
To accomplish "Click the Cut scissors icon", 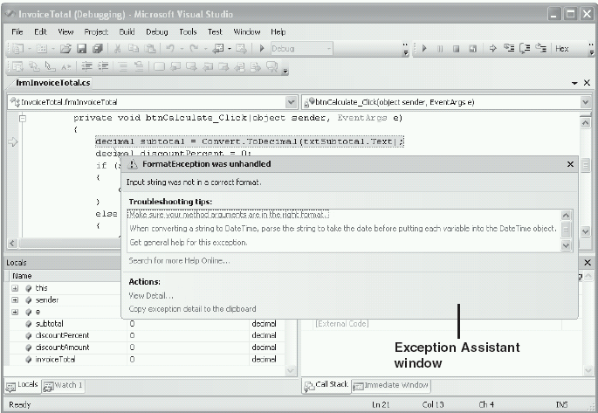I will (117, 48).
